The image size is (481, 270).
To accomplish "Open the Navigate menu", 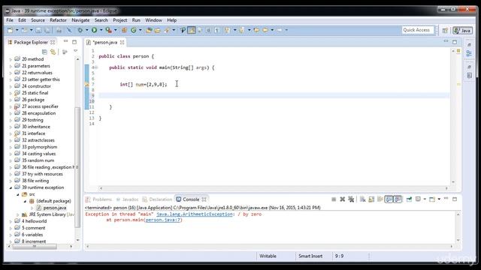I will 80,20.
